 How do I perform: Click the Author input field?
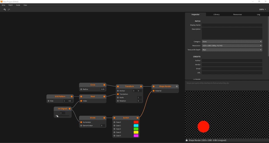[x=232, y=61]
